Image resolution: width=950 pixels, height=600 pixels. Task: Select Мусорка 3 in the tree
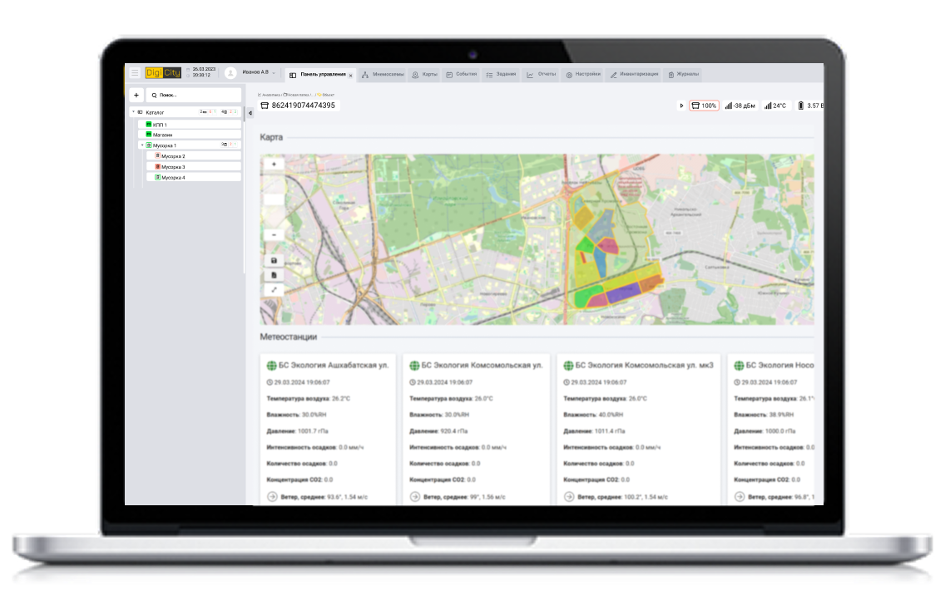(172, 167)
